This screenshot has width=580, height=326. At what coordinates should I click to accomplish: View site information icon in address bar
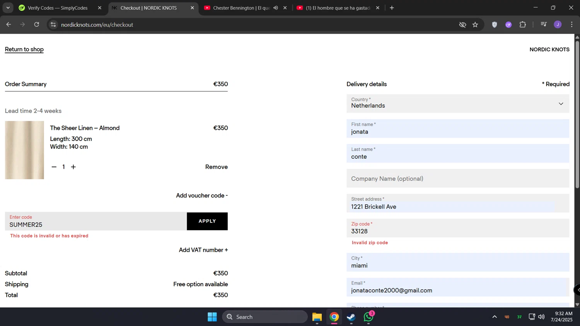[53, 25]
